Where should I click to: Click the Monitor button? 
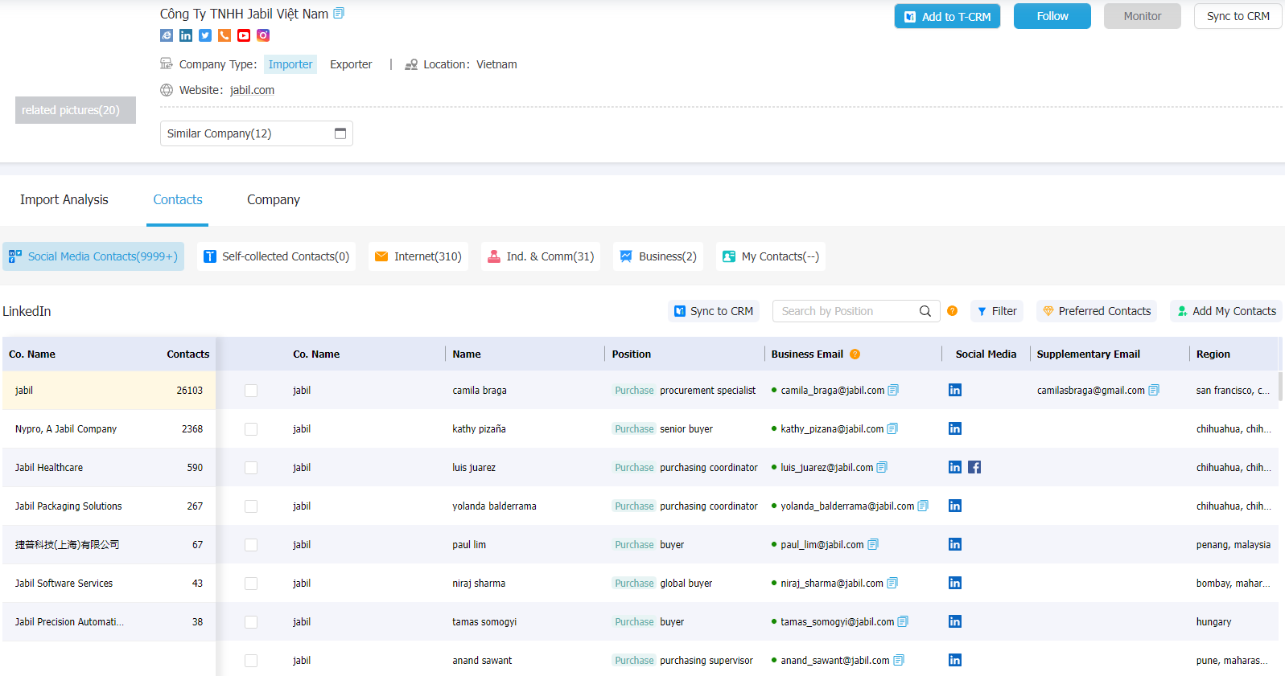[1143, 16]
